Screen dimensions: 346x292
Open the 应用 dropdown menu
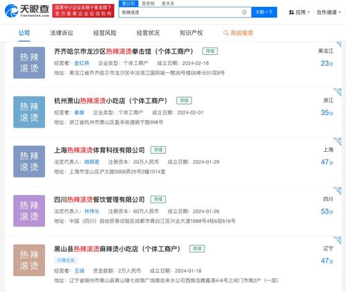coord(302,12)
